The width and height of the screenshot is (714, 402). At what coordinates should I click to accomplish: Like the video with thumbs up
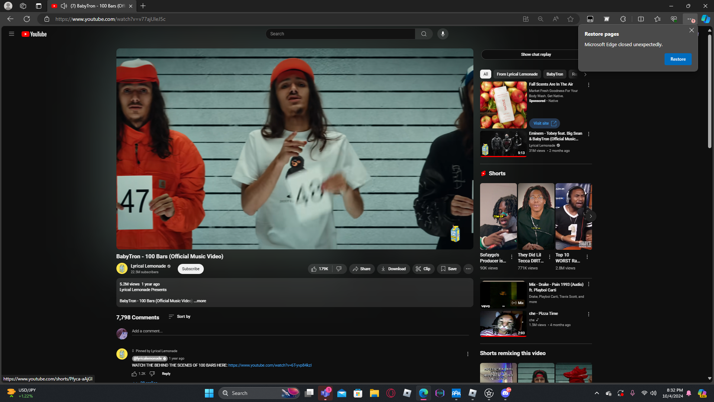click(x=320, y=269)
